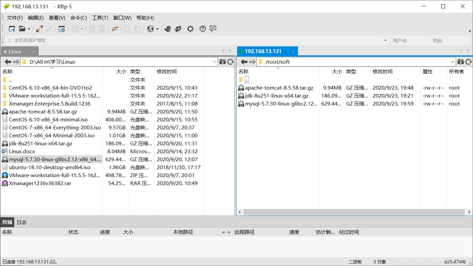Expand the Open Session dropdown arrow
Viewport: 473px width, 266px height.
tap(29, 29)
